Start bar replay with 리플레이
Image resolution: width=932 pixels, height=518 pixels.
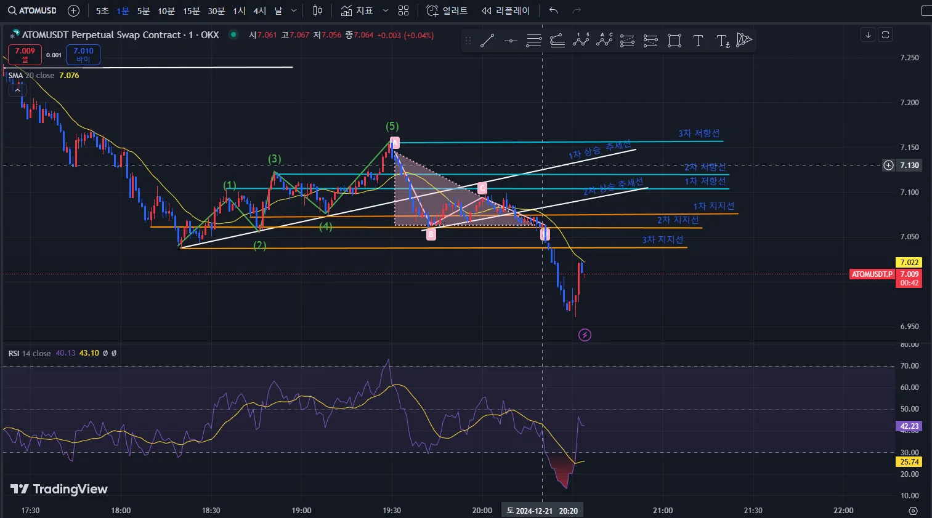(506, 10)
